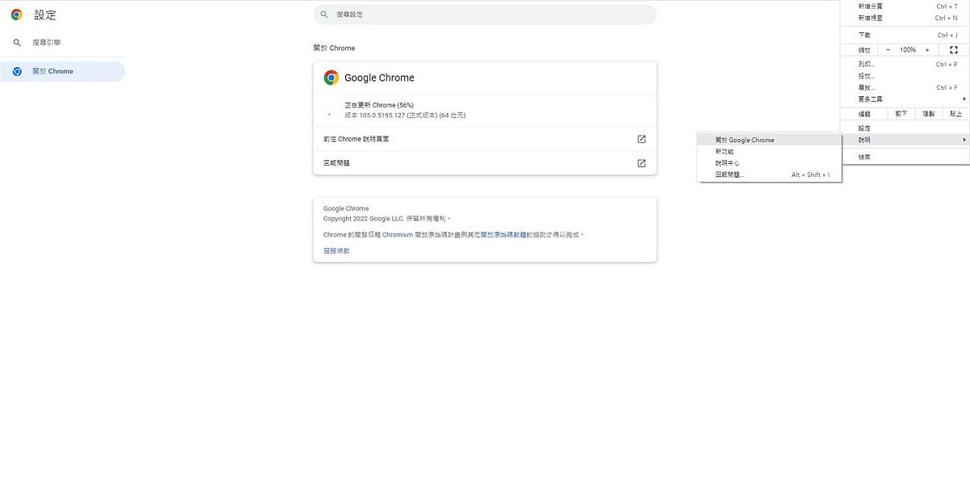Screen dimensions: 970x488
Task: Select 結束 to quit Chrome
Action: pos(905,157)
